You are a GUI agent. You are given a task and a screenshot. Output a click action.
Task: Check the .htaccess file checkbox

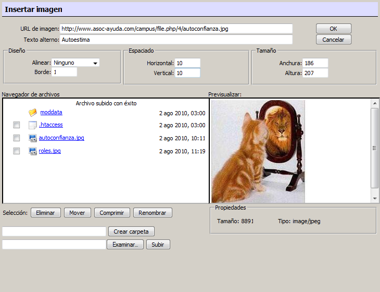(17, 125)
